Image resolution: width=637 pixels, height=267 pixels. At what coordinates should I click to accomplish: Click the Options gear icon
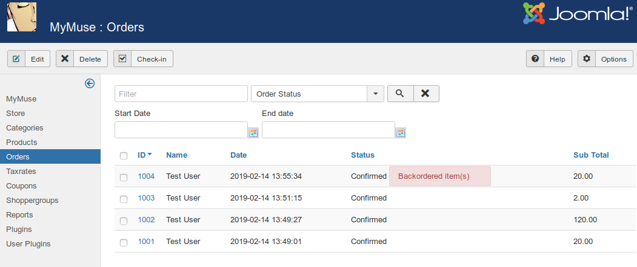point(587,59)
